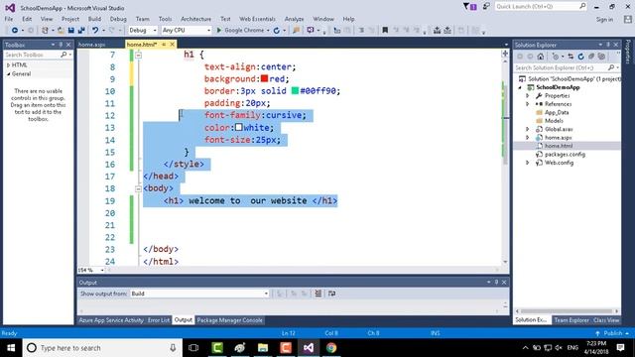The height and width of the screenshot is (357, 635).
Task: Switch to the Team Explorer tab
Action: tap(571, 320)
